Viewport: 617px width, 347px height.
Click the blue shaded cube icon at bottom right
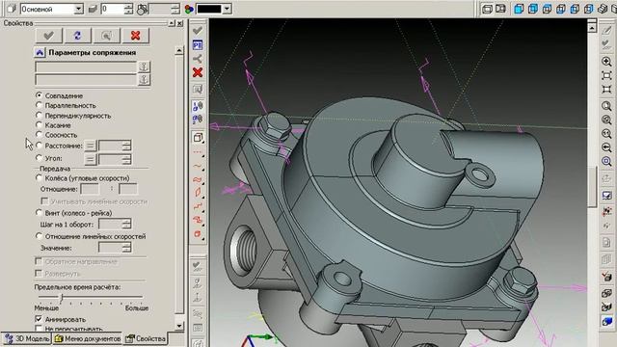tap(606, 321)
